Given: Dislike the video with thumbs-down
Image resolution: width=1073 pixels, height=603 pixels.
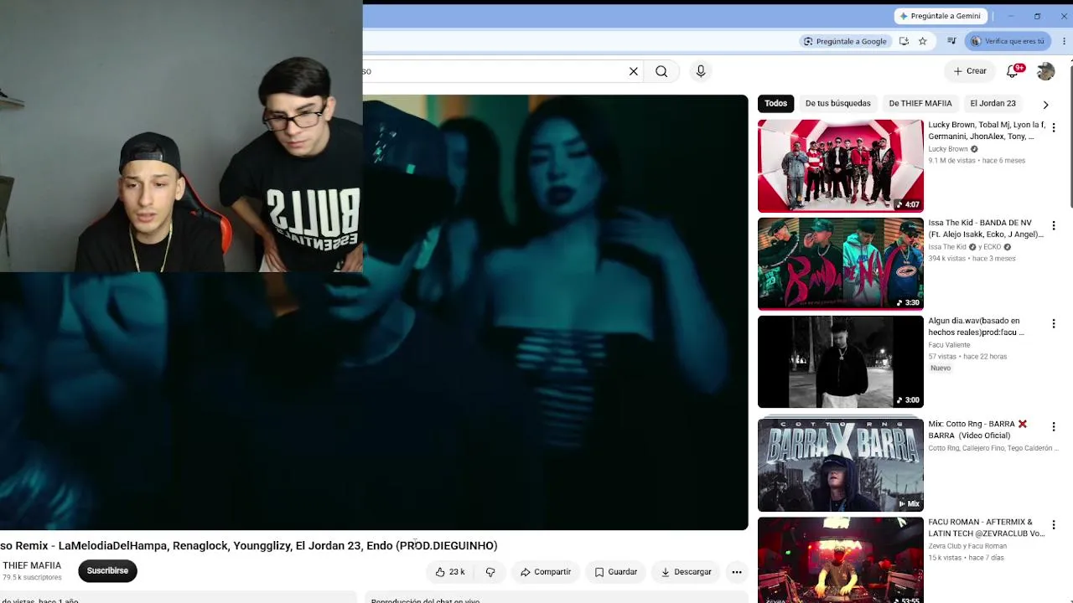Looking at the screenshot, I should [x=490, y=572].
